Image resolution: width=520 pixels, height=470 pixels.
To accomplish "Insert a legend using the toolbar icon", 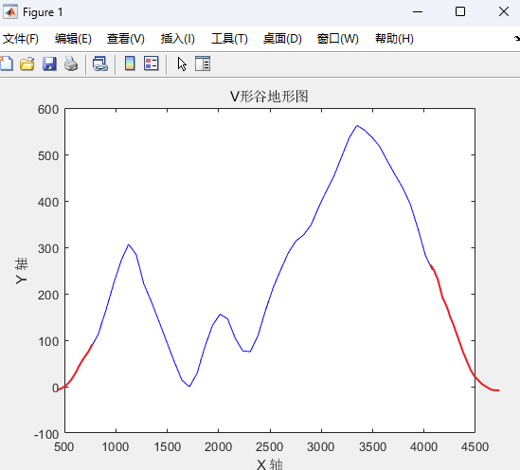I will pos(152,63).
